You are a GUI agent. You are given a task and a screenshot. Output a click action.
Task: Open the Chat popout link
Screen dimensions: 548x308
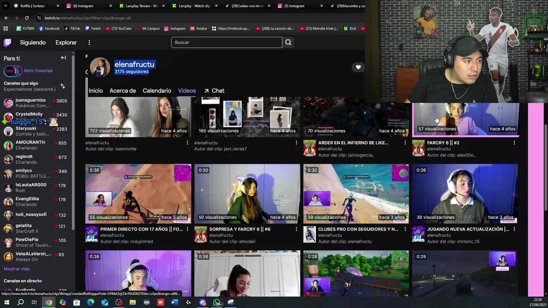pos(214,91)
